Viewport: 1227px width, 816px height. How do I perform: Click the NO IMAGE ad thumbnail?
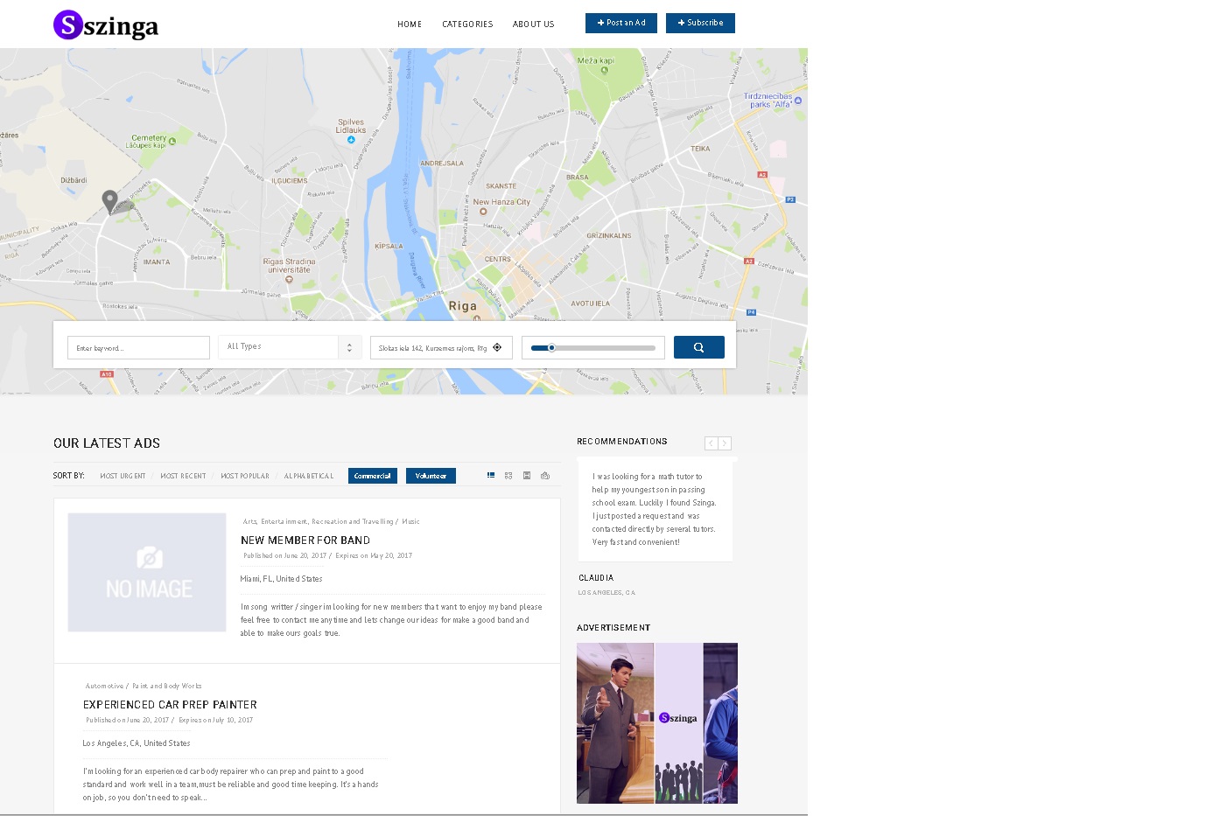pos(147,572)
